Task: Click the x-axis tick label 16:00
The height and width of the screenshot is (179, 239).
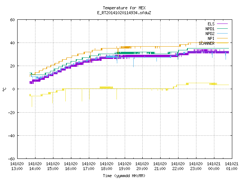Action: 71,169
